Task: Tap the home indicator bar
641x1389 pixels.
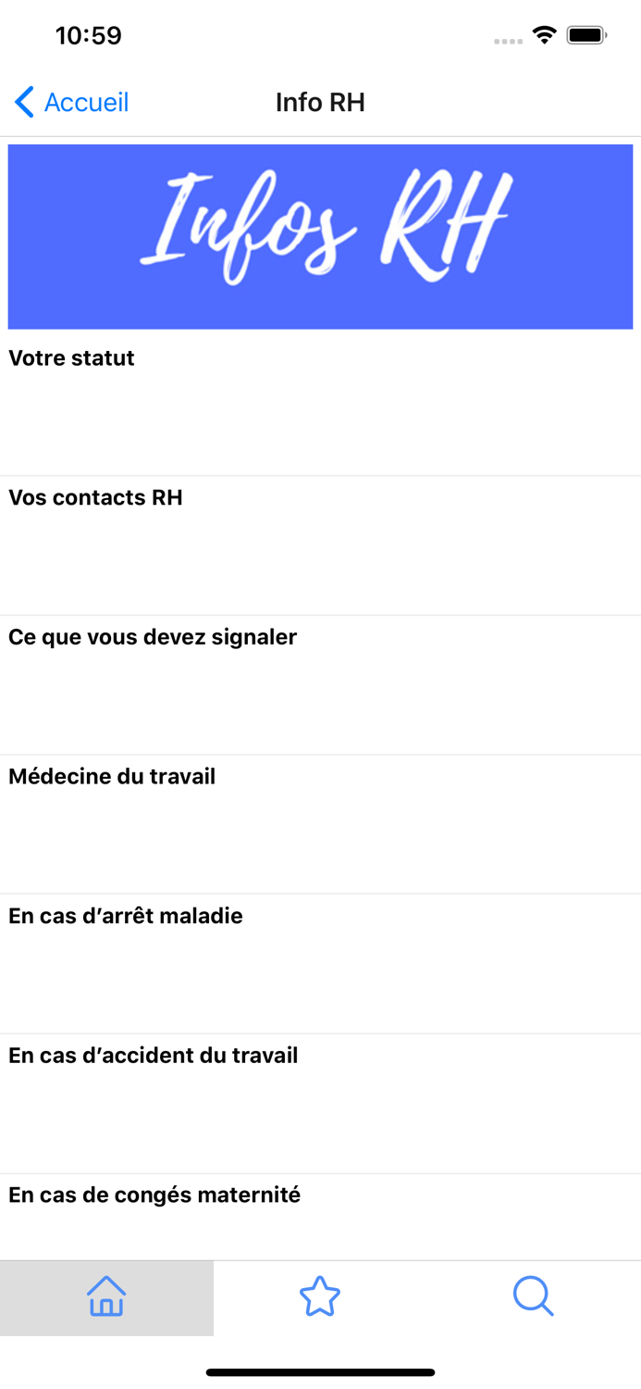Action: point(320,1373)
